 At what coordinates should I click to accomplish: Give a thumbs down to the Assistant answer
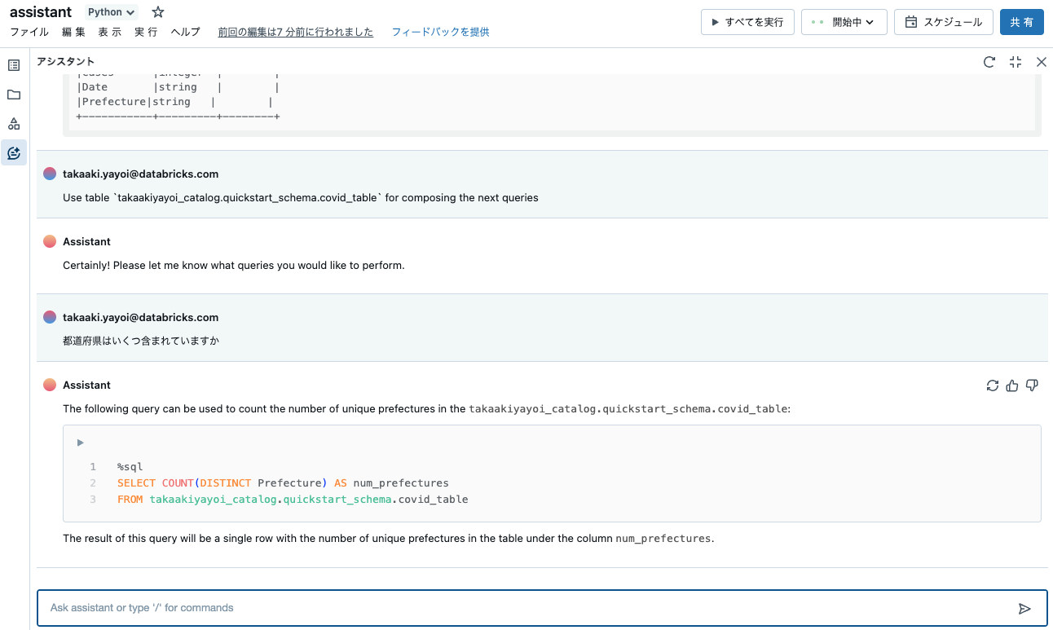click(x=1031, y=385)
